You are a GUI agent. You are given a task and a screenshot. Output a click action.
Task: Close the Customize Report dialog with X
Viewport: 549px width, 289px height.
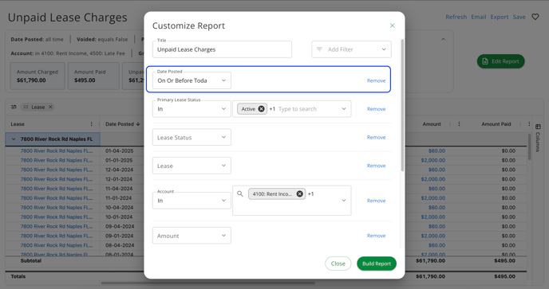tap(392, 25)
